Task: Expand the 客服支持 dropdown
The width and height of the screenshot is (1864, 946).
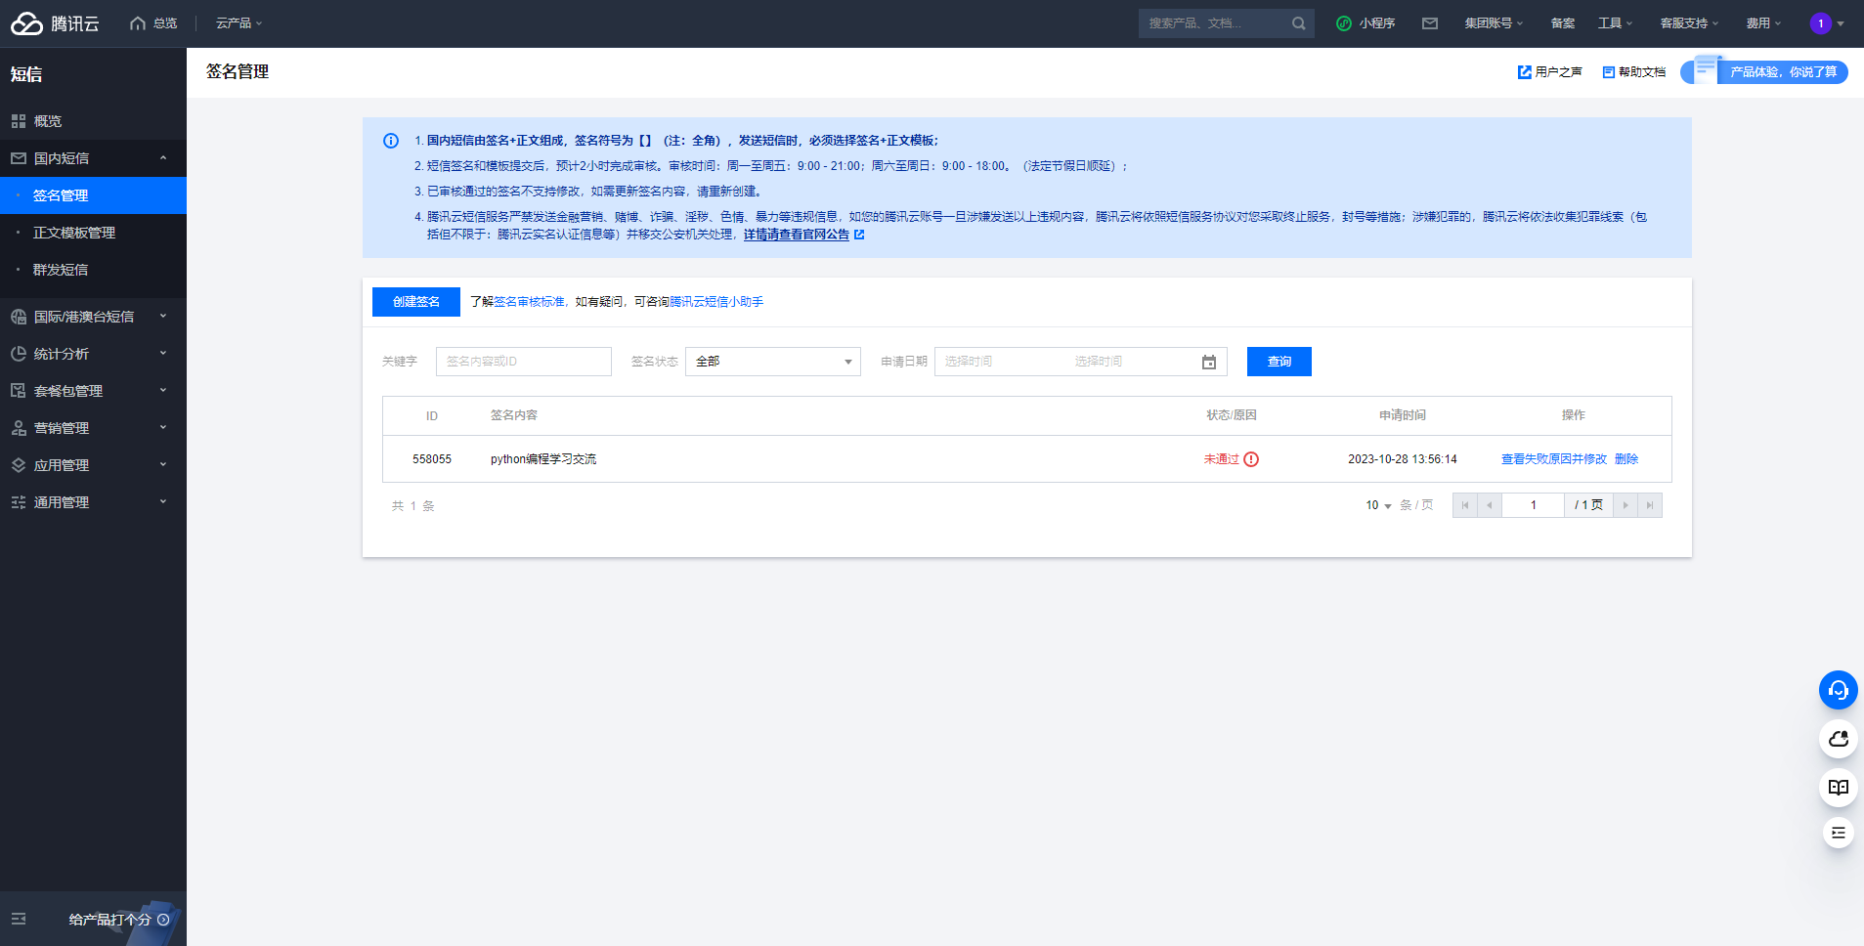Action: pyautogui.click(x=1689, y=23)
